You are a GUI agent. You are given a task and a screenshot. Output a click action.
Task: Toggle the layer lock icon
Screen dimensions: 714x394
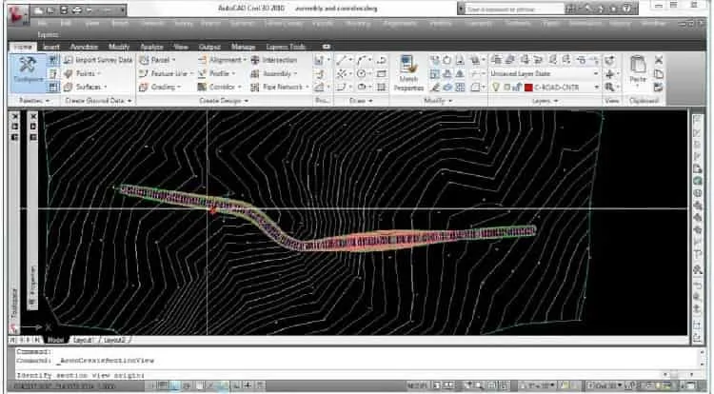(517, 87)
